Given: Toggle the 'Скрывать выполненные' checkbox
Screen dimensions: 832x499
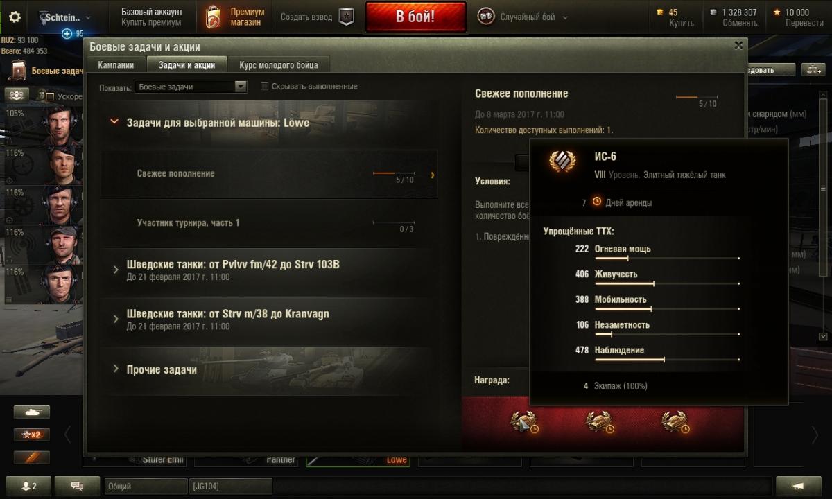Looking at the screenshot, I should [x=264, y=87].
